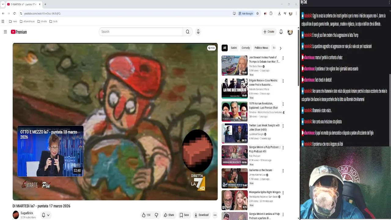Open the Chrome profile avatar
Screen dimensions: 391x220
[x=291, y=13]
